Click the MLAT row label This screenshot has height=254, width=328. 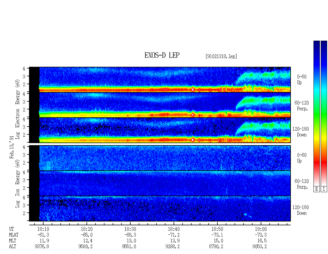tap(14, 235)
